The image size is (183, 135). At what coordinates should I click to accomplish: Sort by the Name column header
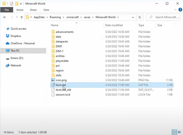pyautogui.click(x=55, y=25)
